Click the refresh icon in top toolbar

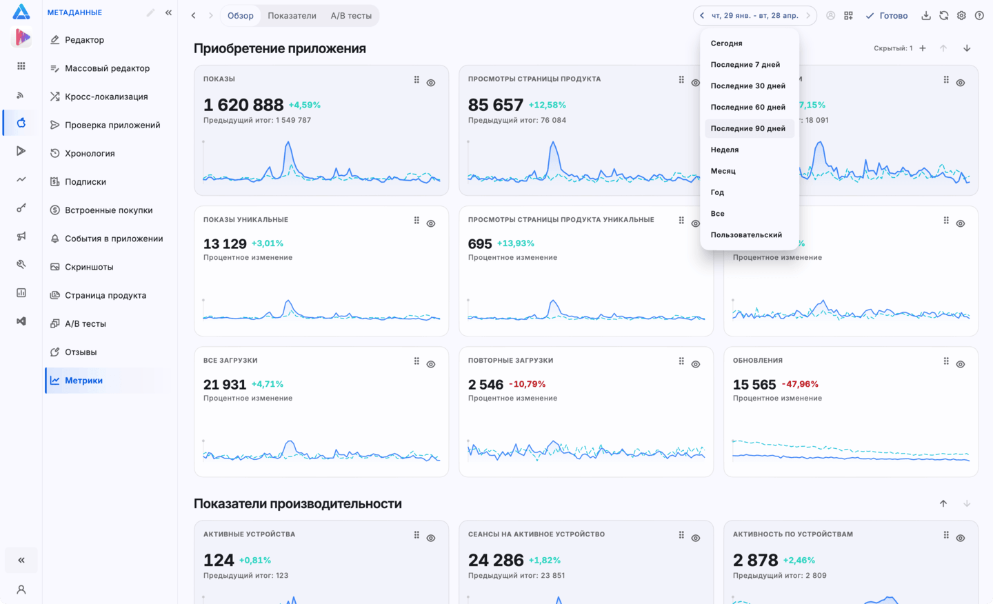click(x=944, y=15)
